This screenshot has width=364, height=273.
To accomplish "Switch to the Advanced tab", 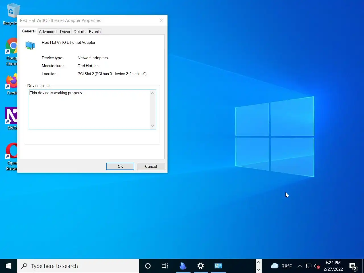I will 47,32.
